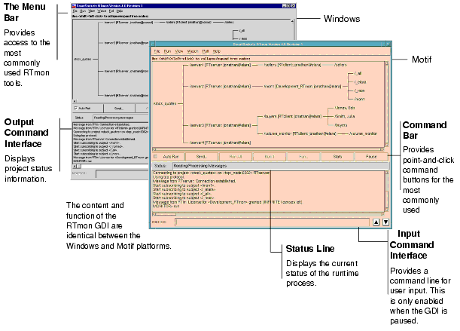Viewport: 460px width, 331px height.
Task: Select /sellers RTclient node in Motif tree
Action: tap(292, 65)
